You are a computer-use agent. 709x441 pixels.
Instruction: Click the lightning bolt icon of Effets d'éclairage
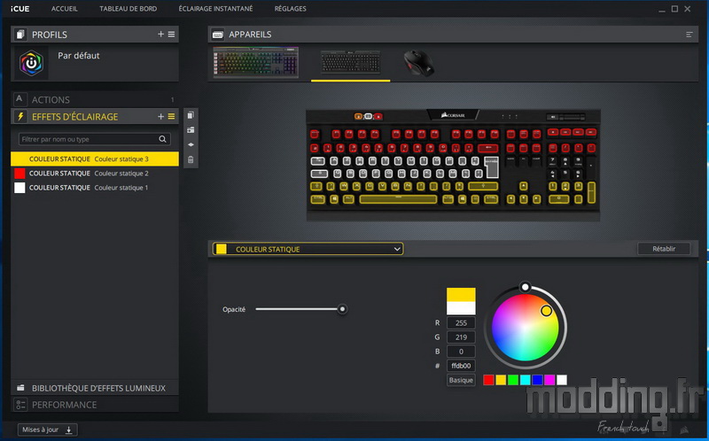click(19, 117)
